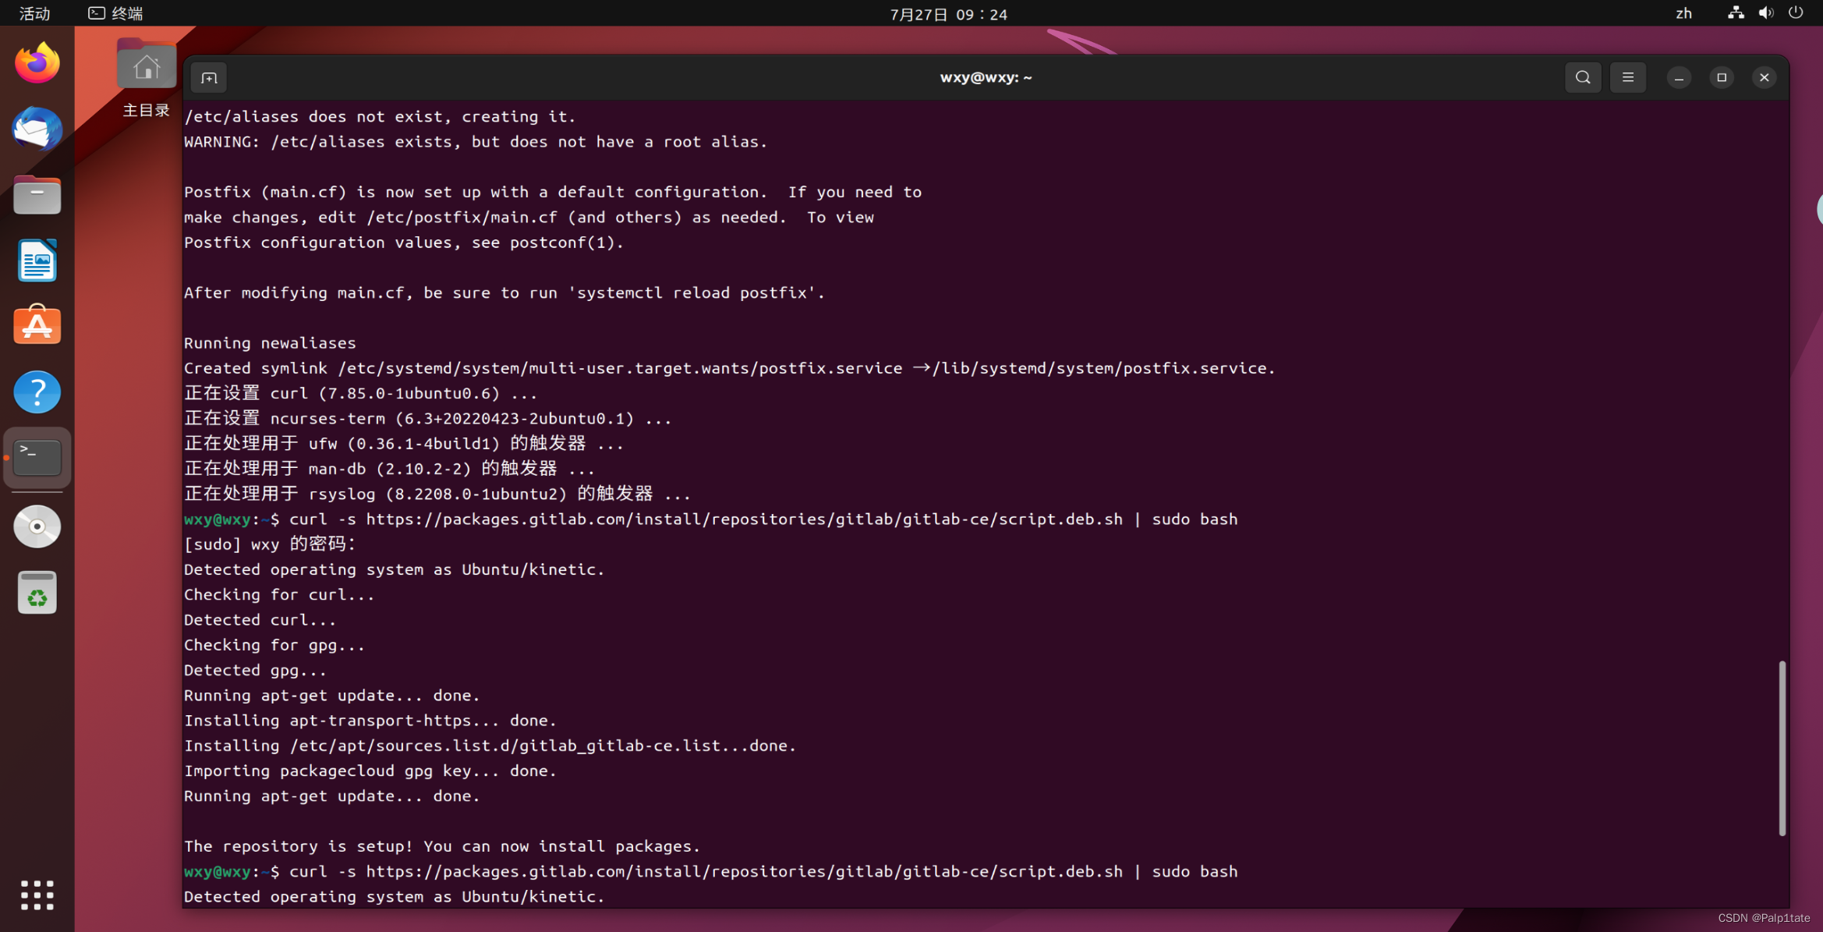1823x932 pixels.
Task: Click '正在设置 curl (7.85.0-1ubuntu0.6)' line
Action: 361,394
